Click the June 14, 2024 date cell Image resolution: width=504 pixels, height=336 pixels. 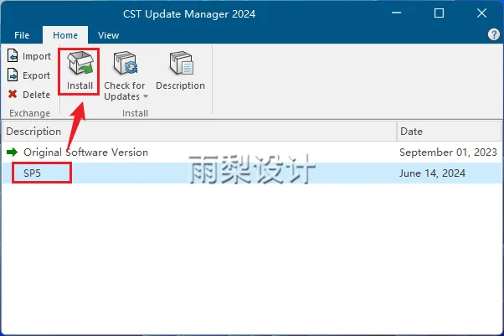coord(432,173)
